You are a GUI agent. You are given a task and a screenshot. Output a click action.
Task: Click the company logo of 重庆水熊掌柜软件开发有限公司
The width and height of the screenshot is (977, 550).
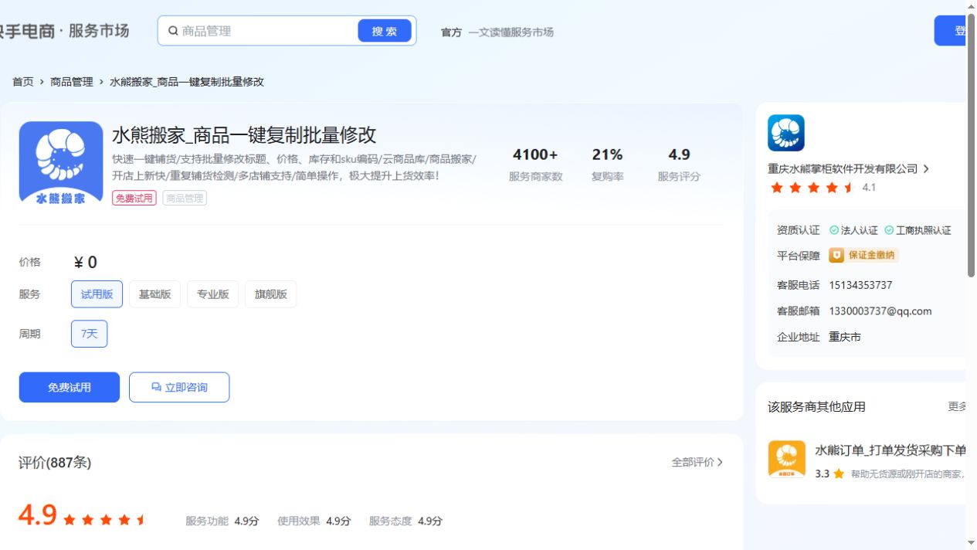[x=786, y=133]
